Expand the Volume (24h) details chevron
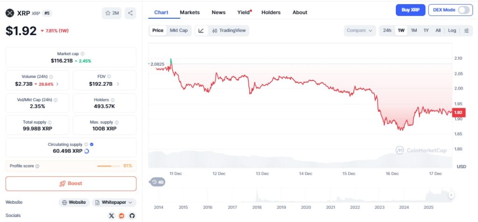This screenshot has width=478, height=222. point(57,84)
